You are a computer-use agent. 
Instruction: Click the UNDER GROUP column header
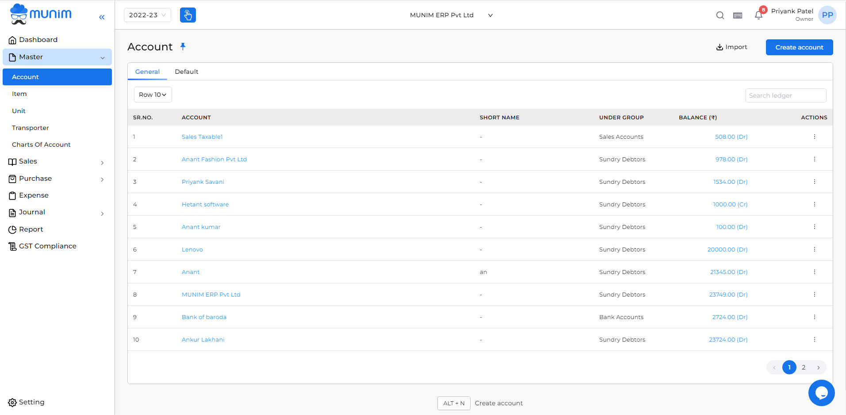621,118
